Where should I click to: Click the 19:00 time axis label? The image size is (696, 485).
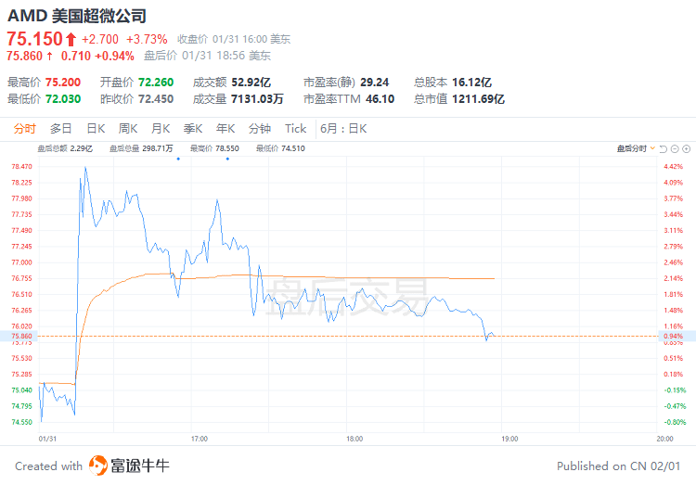pos(509,439)
